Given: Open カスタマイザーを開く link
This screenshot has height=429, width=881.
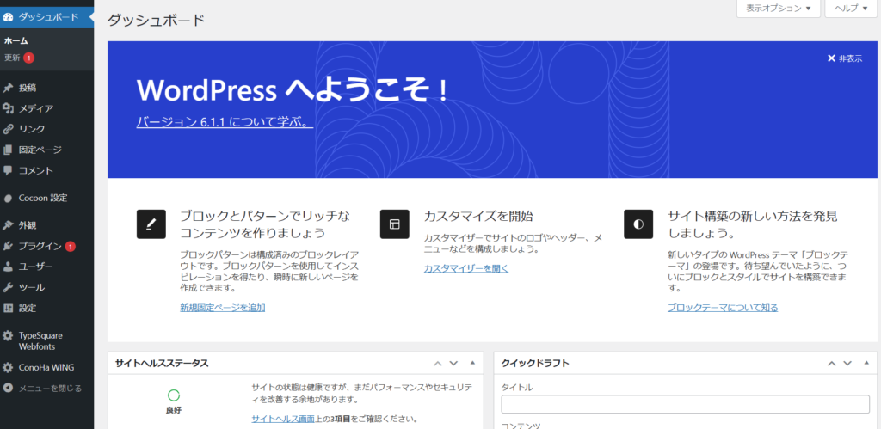Looking at the screenshot, I should 466,268.
